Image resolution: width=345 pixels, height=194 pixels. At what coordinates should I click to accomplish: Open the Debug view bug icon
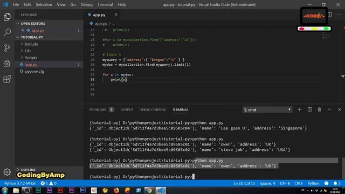[x=7, y=64]
